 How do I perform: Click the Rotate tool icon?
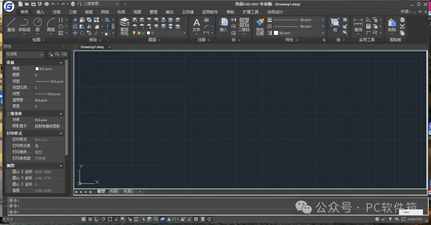[82, 33]
